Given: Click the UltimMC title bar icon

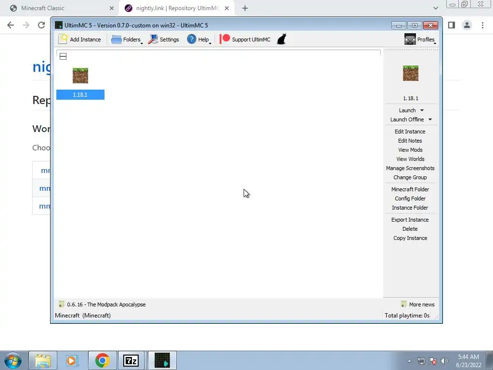Looking at the screenshot, I should click(58, 25).
